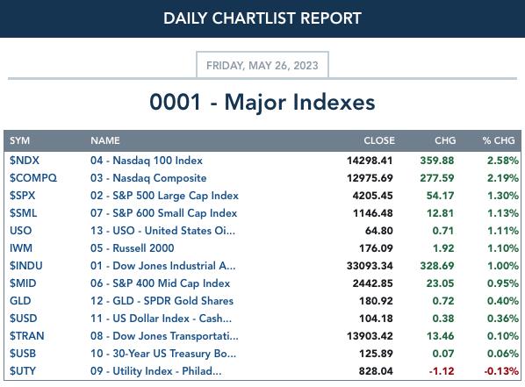Open the $NDX symbol link

tap(25, 161)
